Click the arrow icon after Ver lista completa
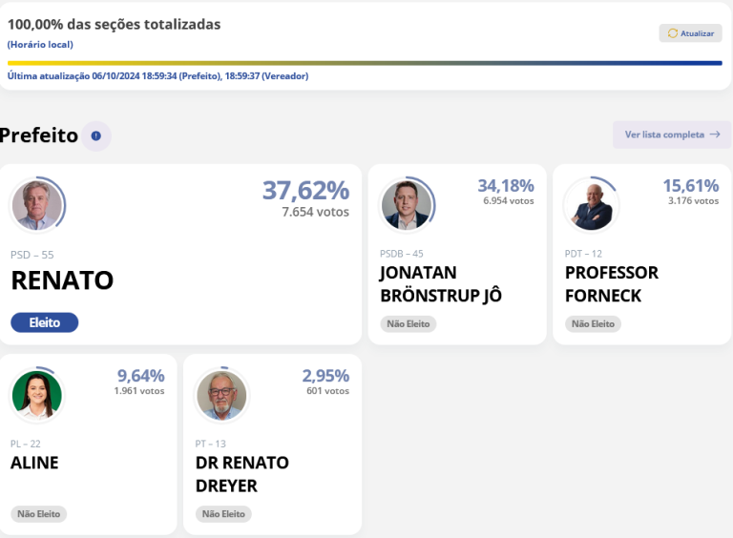Screen dimensions: 733x538 click(x=715, y=134)
